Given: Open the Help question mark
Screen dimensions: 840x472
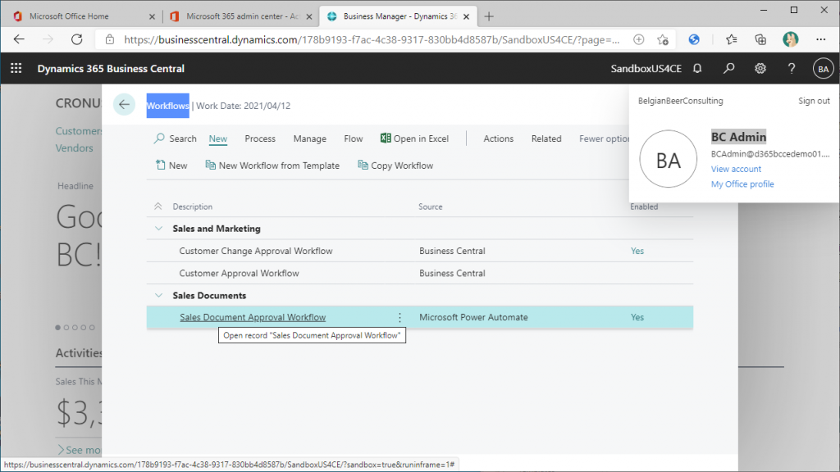Looking at the screenshot, I should click(x=792, y=69).
